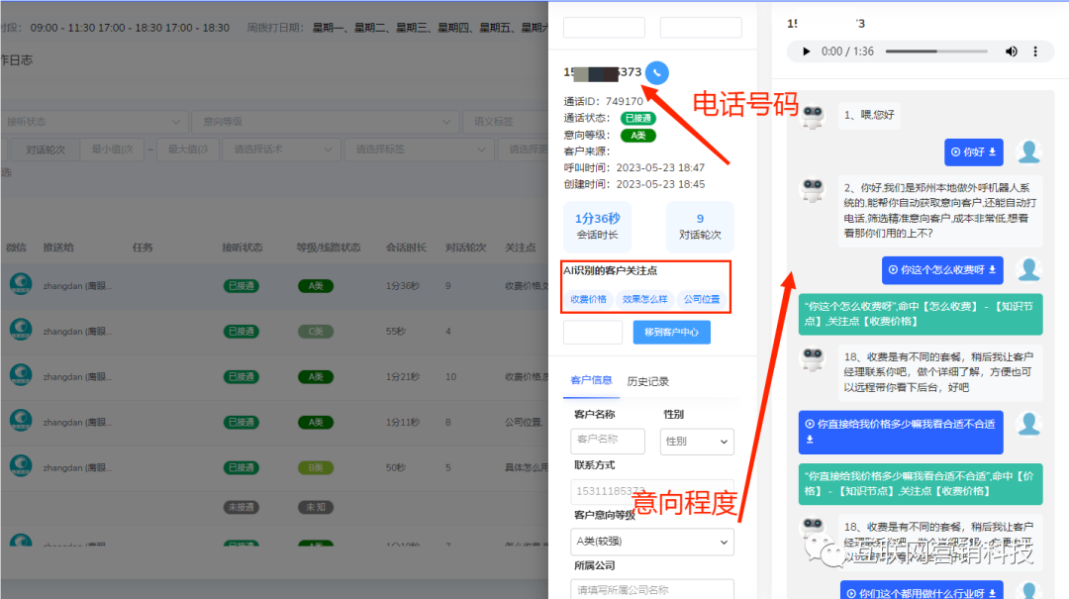The image size is (1069, 599).
Task: Click the blue phone call icon beside the number
Action: [x=656, y=72]
